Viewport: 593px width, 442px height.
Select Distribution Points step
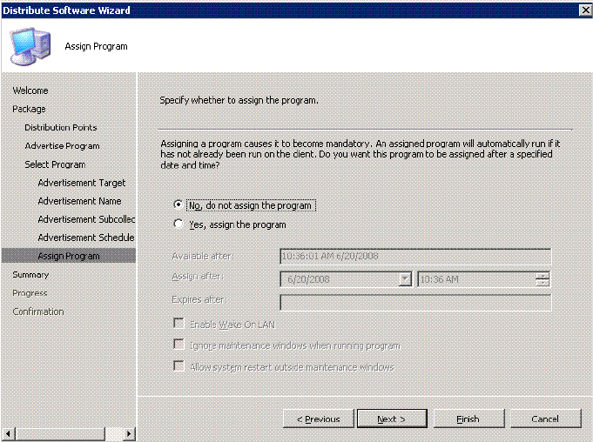coord(60,127)
